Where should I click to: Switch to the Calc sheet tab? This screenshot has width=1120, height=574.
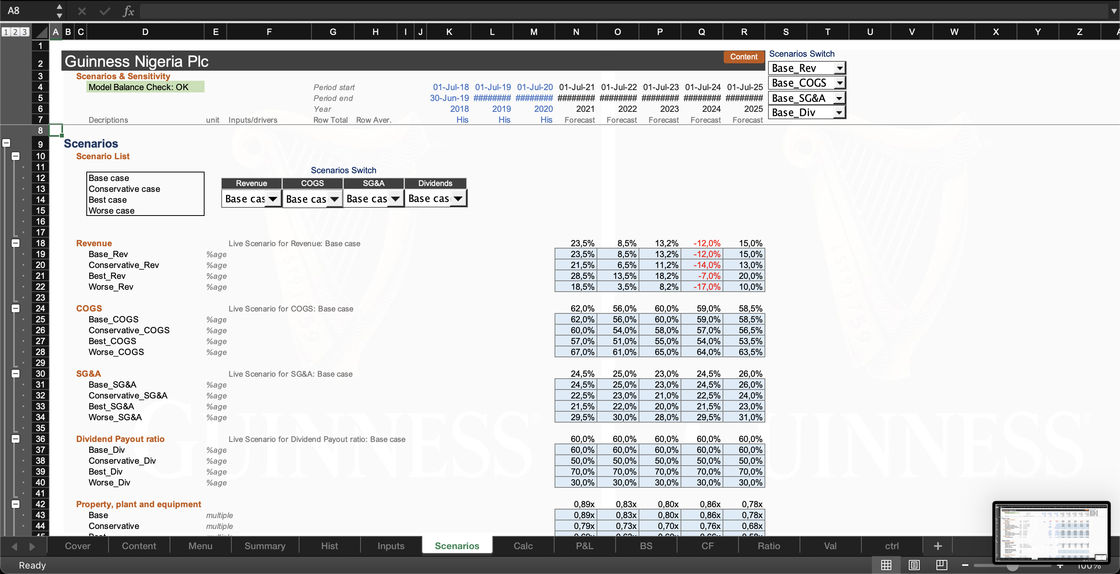pos(523,546)
